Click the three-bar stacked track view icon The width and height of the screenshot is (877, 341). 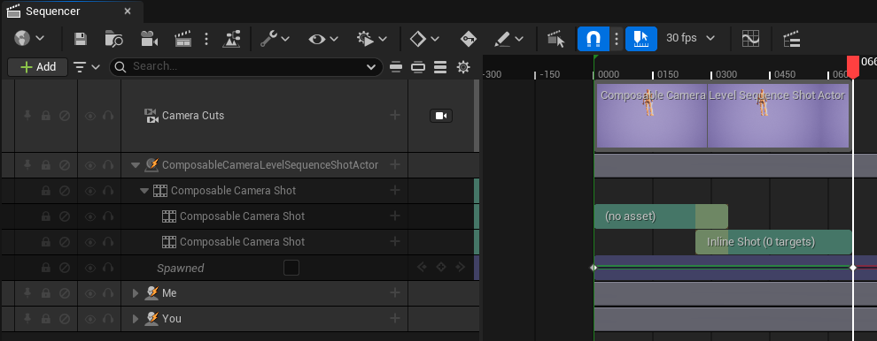(440, 67)
